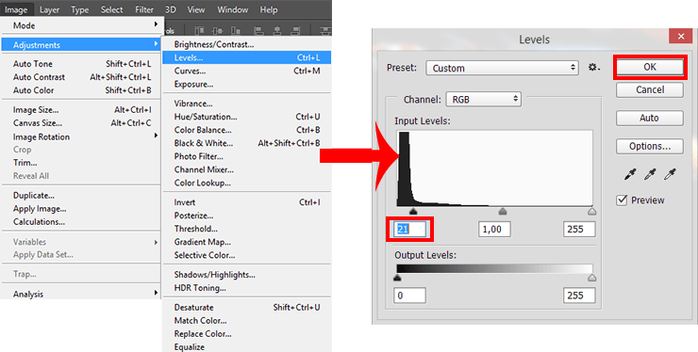698x352 pixels.
Task: Open the View menu
Action: point(196,9)
